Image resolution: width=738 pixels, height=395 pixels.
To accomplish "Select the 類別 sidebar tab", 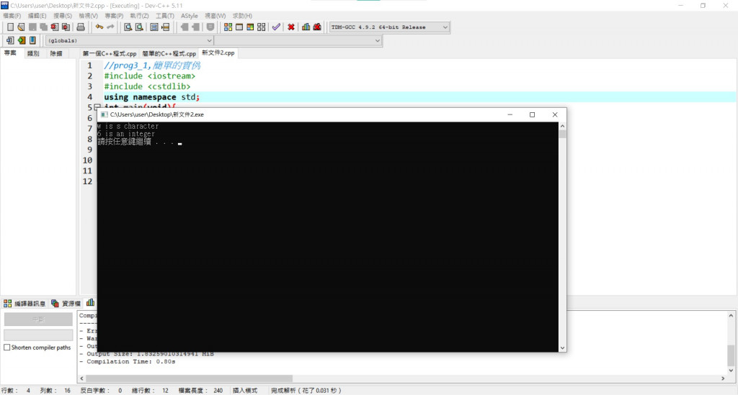I will 33,53.
